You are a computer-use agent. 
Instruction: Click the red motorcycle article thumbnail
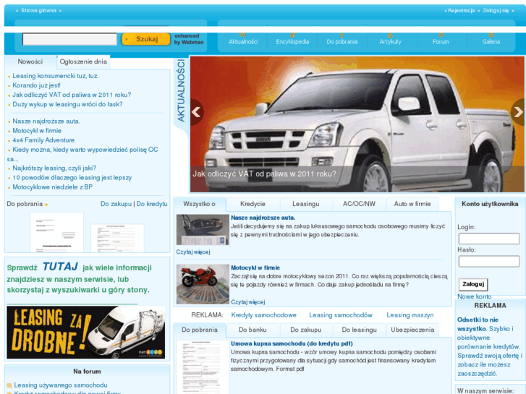click(x=203, y=284)
